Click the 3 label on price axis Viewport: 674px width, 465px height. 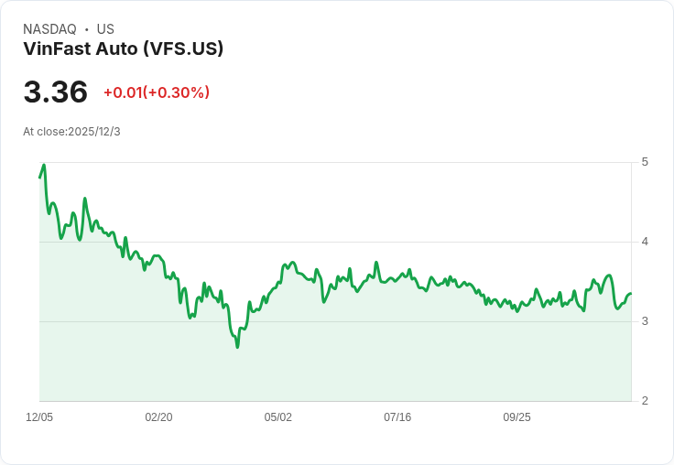point(645,321)
